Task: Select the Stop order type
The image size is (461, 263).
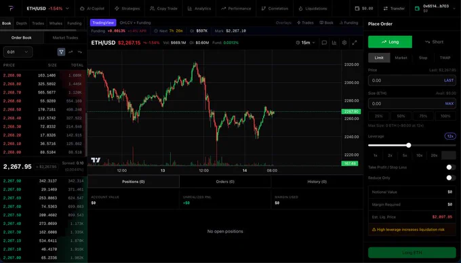Action: pyautogui.click(x=423, y=58)
